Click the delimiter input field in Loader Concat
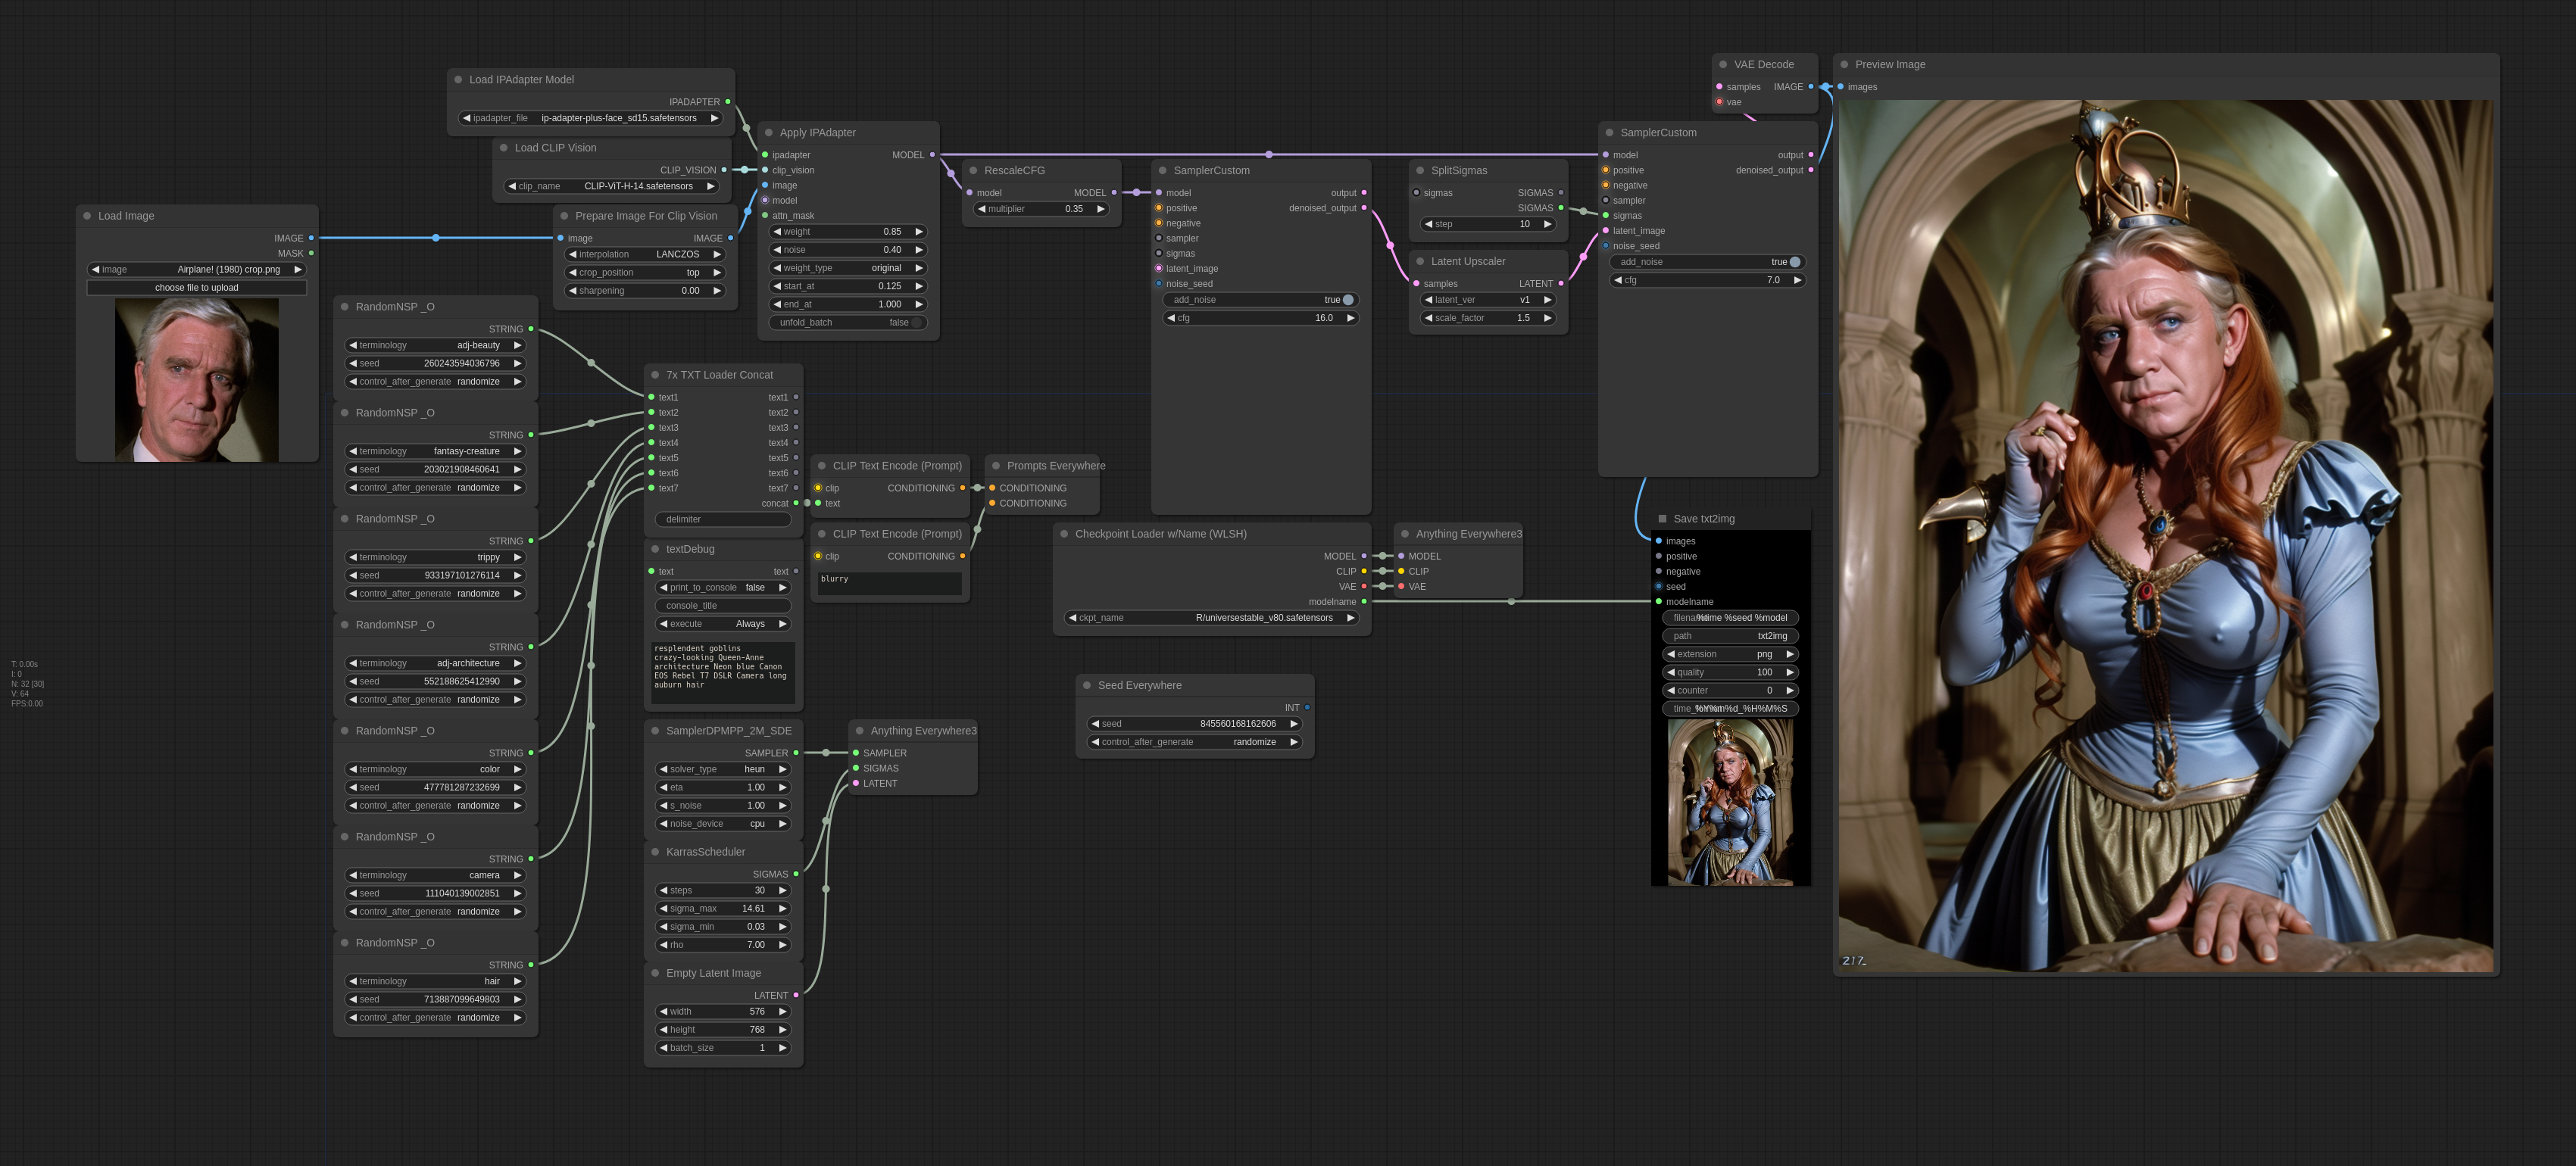The image size is (2576, 1166). click(x=723, y=520)
